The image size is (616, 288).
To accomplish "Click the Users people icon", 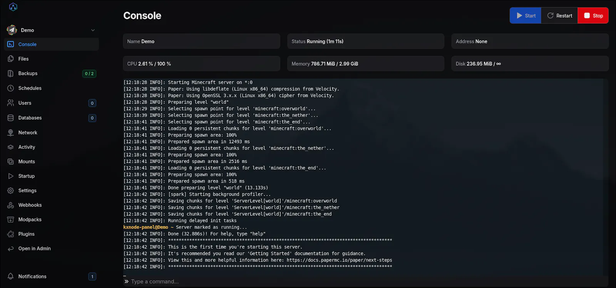I will point(11,103).
